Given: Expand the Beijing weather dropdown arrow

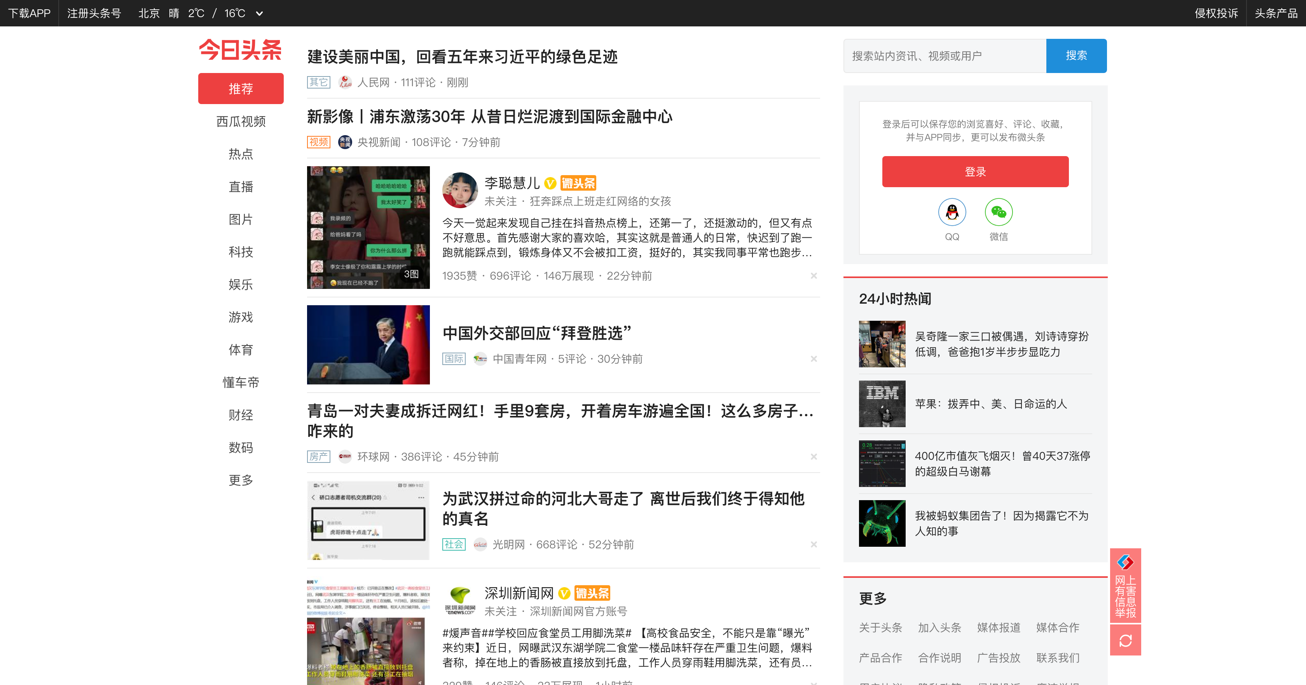Looking at the screenshot, I should point(259,14).
